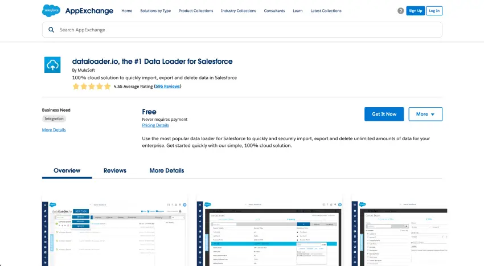
Task: Open Industry Collections menu
Action: [x=239, y=11]
